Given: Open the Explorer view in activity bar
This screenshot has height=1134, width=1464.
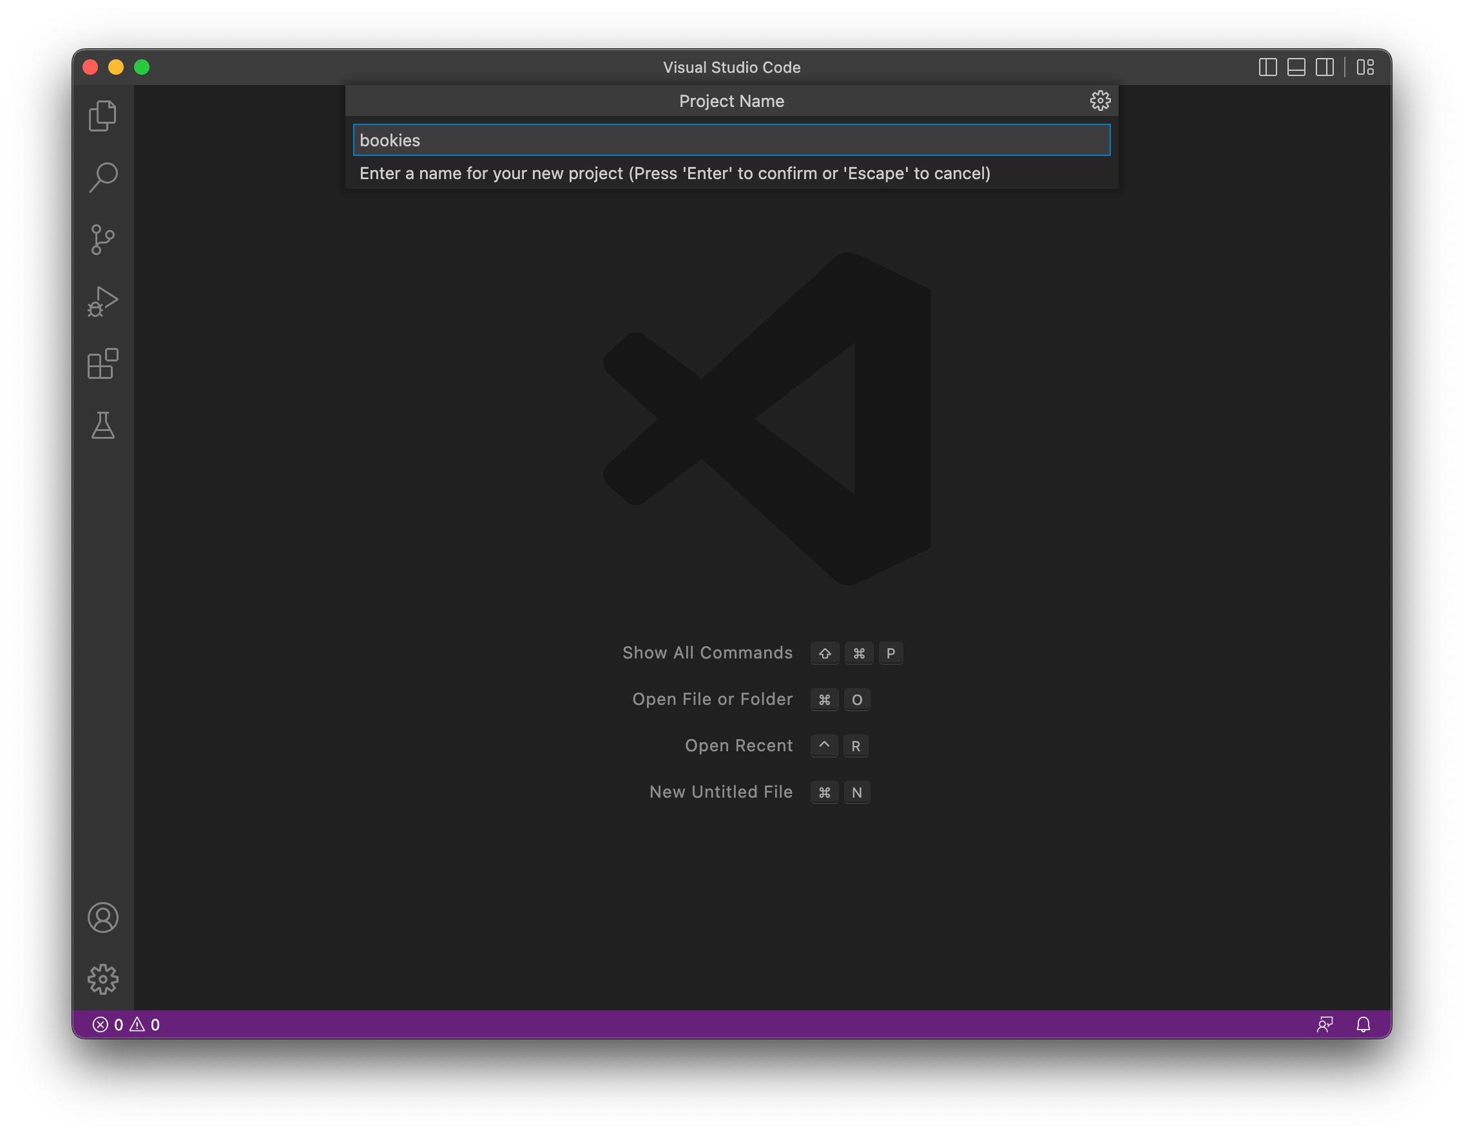Looking at the screenshot, I should (102, 116).
